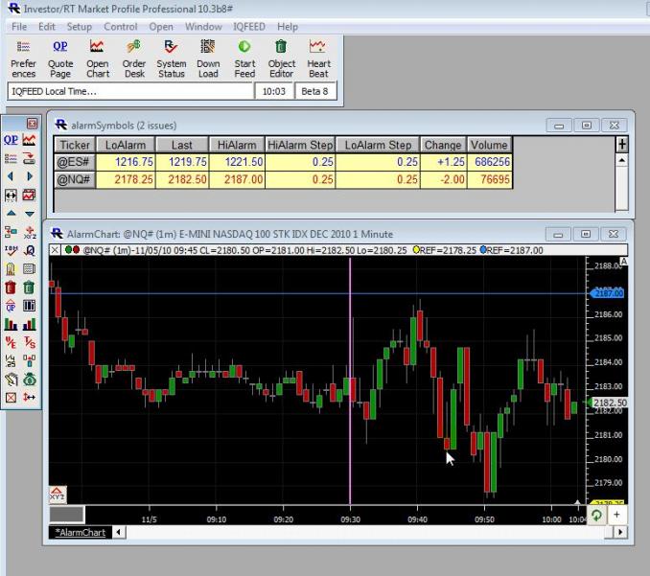Click the plus button in alarmSymbols window

click(622, 145)
